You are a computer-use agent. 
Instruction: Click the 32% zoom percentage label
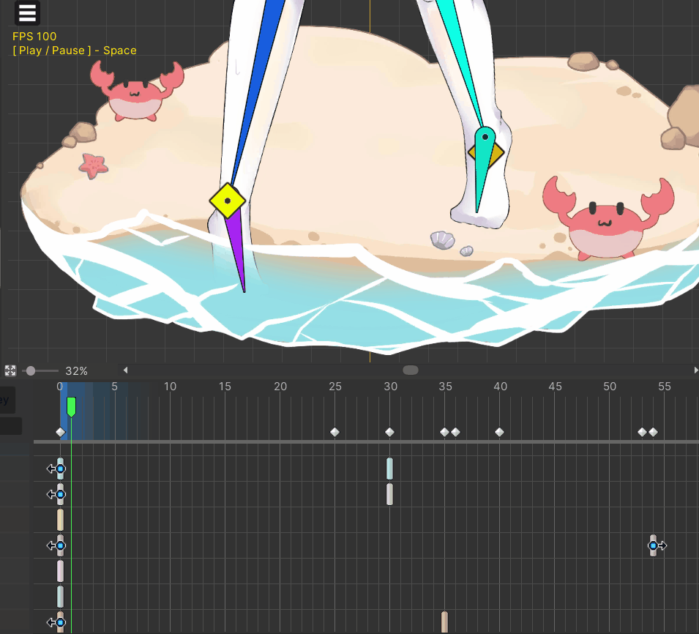pyautogui.click(x=76, y=371)
